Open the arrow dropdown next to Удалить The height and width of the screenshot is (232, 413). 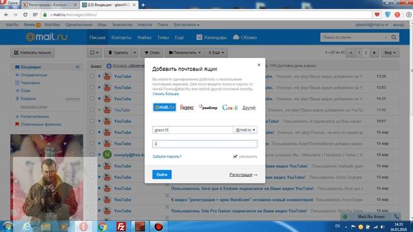(135, 53)
